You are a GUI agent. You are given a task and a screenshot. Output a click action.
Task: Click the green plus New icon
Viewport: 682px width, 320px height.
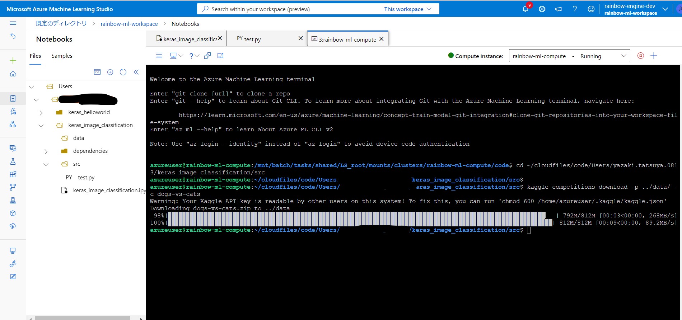pyautogui.click(x=13, y=61)
